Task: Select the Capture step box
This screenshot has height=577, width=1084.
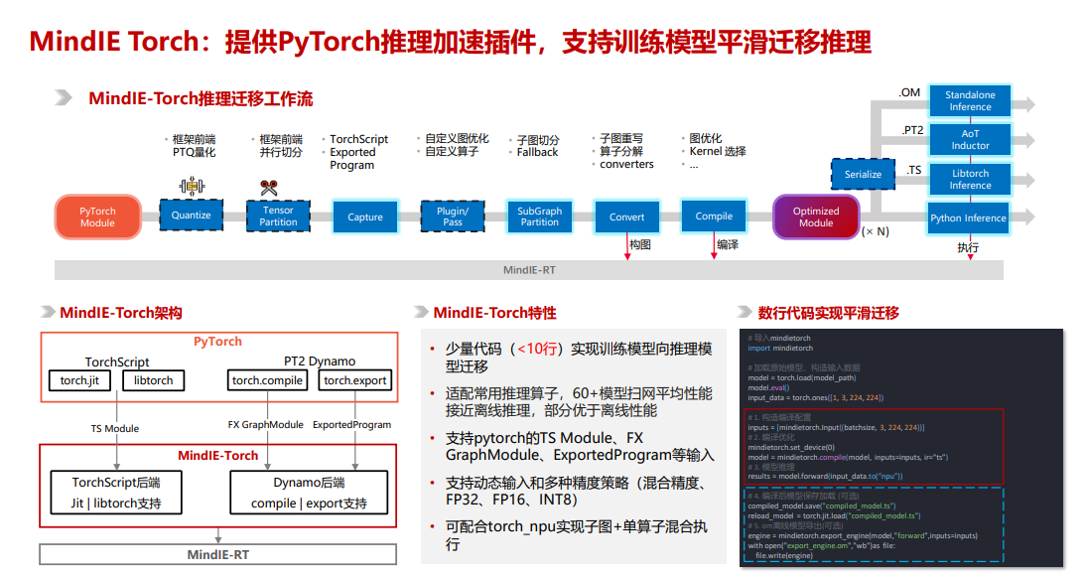Action: (x=365, y=217)
